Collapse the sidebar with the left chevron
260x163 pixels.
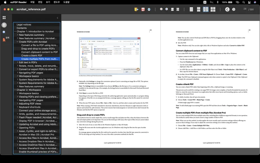tap(58, 18)
